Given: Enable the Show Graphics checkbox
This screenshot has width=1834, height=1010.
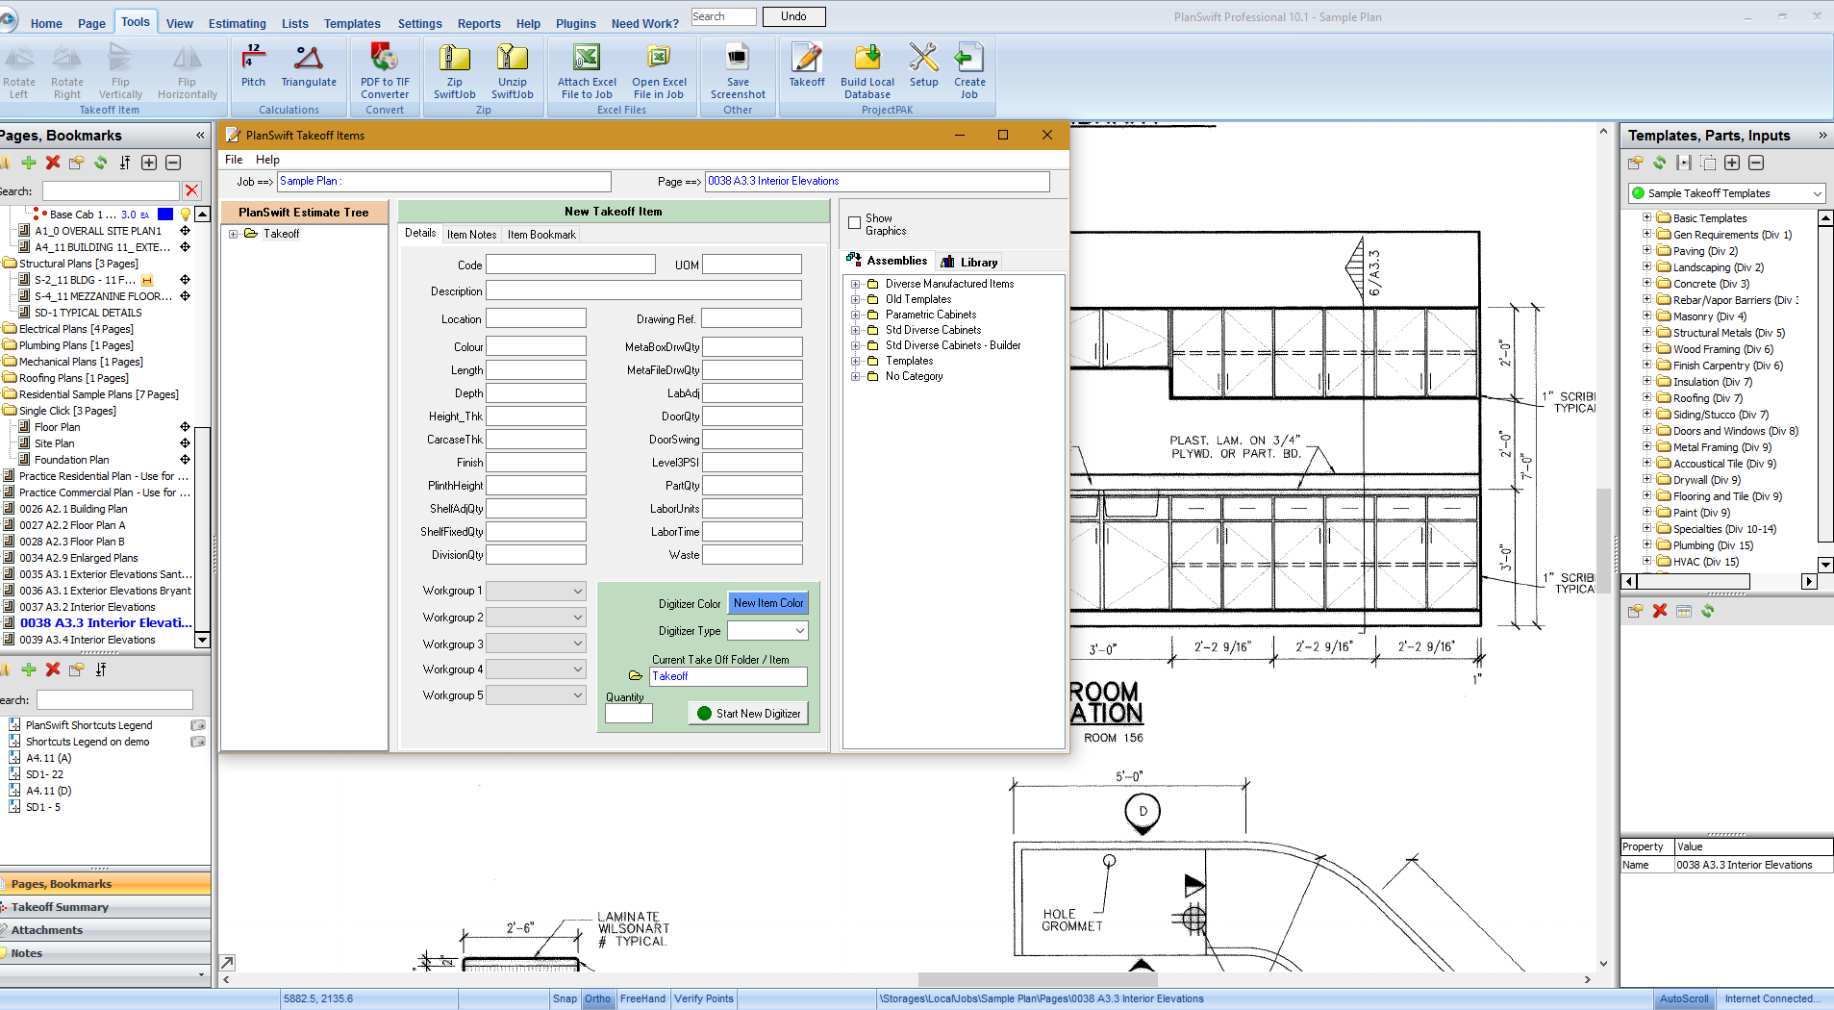Looking at the screenshot, I should coord(855,223).
